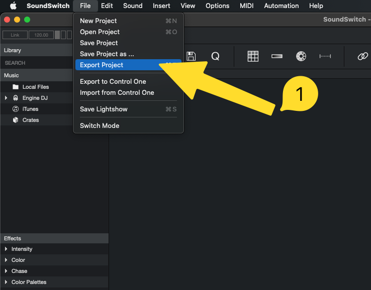The image size is (371, 290).
Task: Click the chain link toolbar icon
Action: [363, 56]
